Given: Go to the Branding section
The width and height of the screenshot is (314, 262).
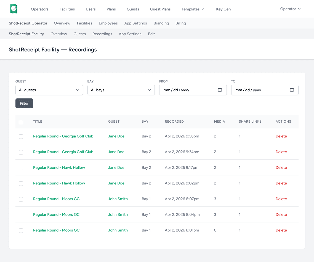Looking at the screenshot, I should tap(161, 23).
